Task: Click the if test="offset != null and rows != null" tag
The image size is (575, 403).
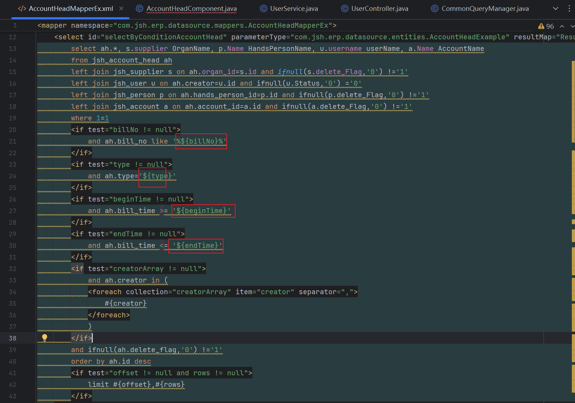Action: (162, 373)
